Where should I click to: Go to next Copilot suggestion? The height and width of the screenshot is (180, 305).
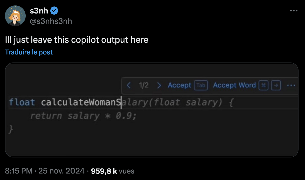click(x=159, y=85)
